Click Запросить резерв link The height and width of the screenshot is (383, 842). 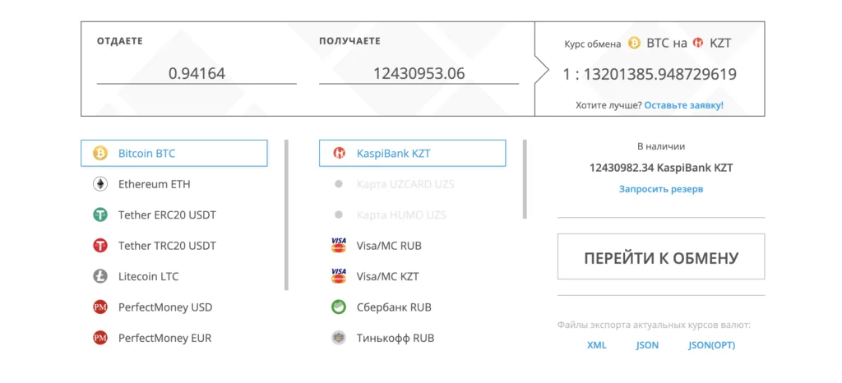coord(661,189)
